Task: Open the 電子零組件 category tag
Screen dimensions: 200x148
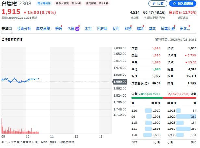Action: 44,3
